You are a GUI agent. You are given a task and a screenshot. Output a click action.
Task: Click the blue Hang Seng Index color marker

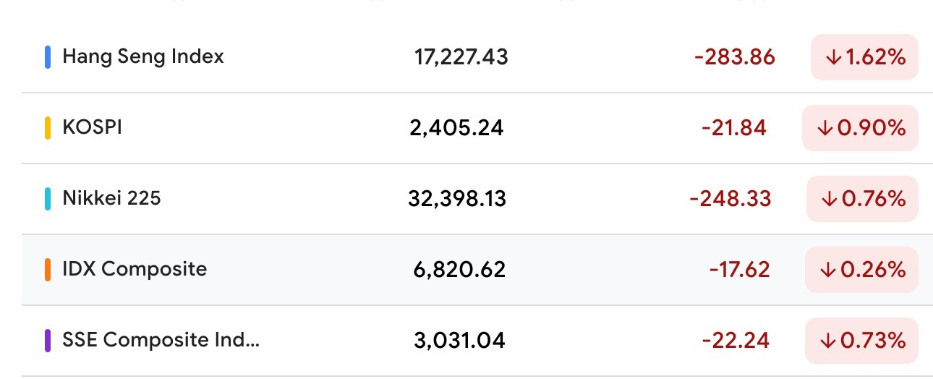pos(48,57)
